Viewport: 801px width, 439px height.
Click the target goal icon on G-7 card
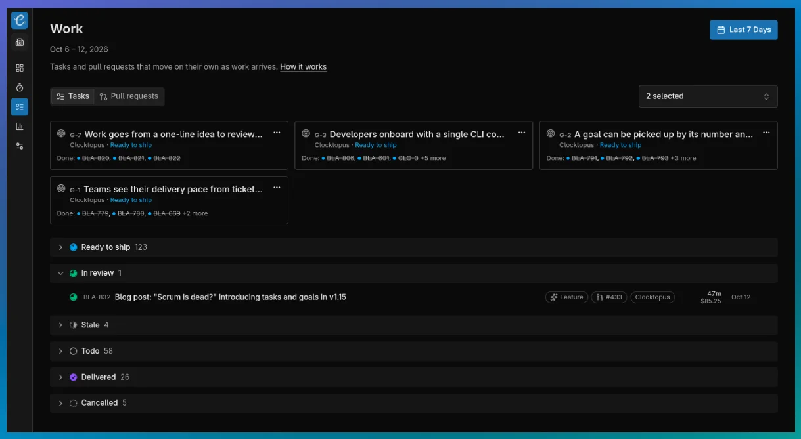[61, 133]
